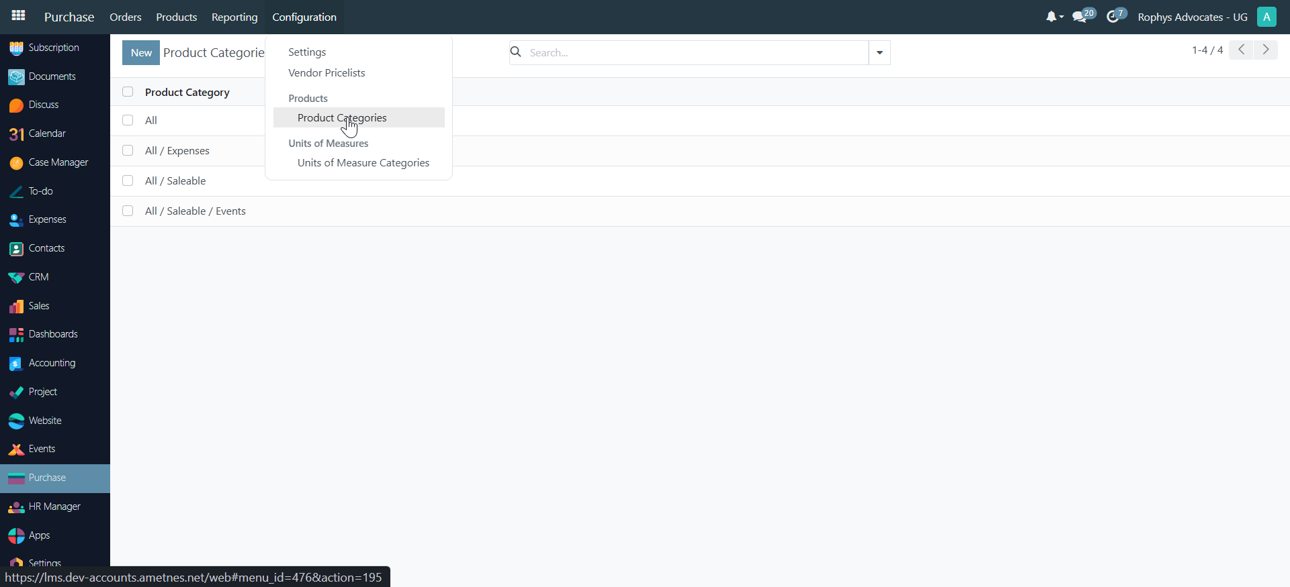Select Units of Measure Categories entry
The width and height of the screenshot is (1290, 587).
coord(359,162)
